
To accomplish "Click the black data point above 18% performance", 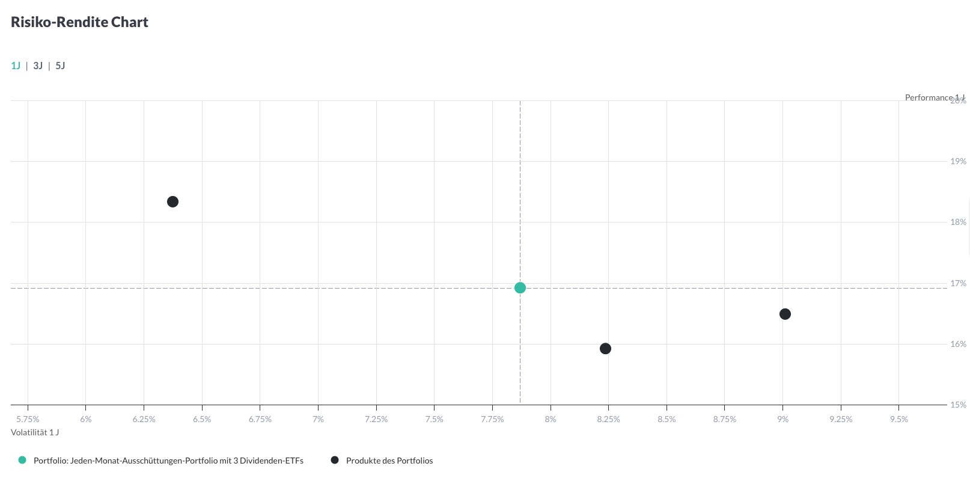I will point(172,201).
